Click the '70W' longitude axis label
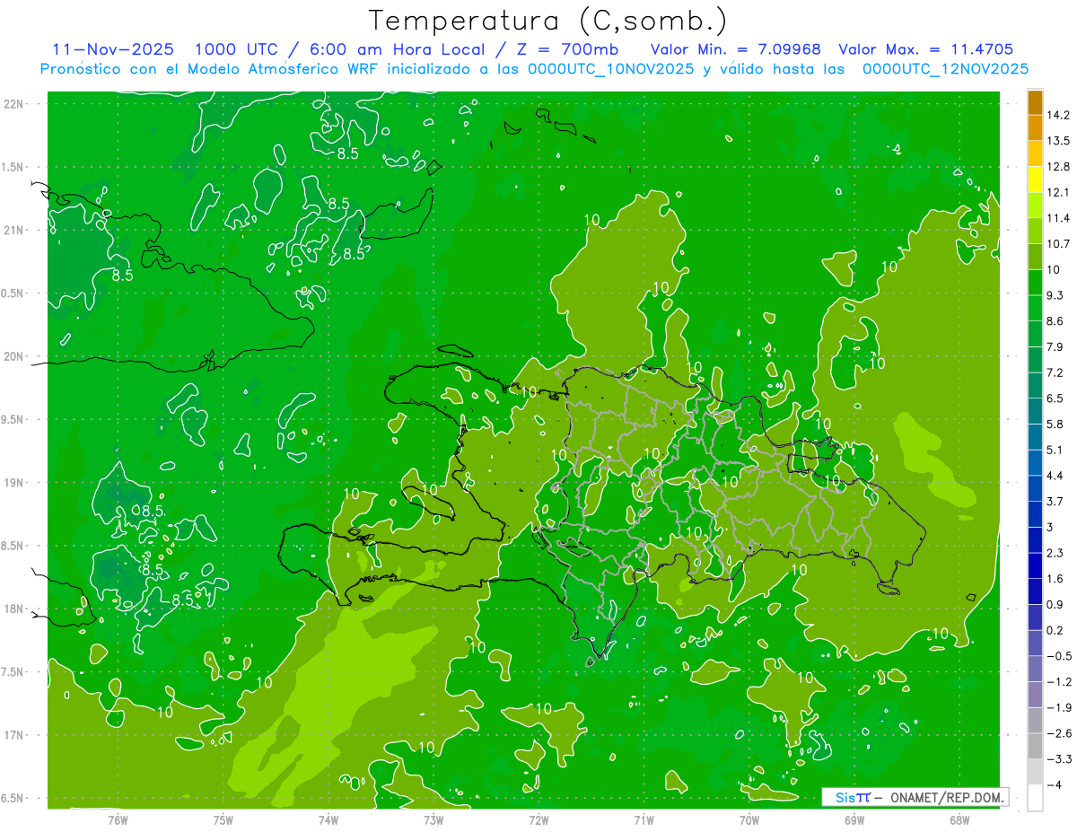This screenshot has height=832, width=1077. coord(749,819)
